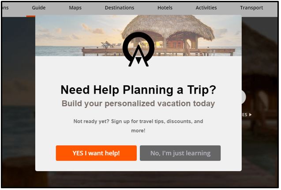Click the 'YES I want help!' button
The width and height of the screenshot is (281, 190).
(x=96, y=153)
